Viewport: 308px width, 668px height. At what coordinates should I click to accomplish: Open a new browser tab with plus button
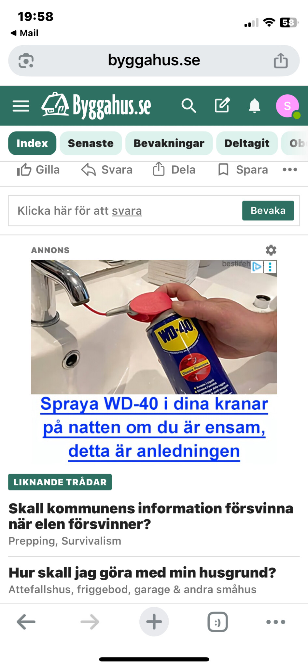click(x=154, y=622)
